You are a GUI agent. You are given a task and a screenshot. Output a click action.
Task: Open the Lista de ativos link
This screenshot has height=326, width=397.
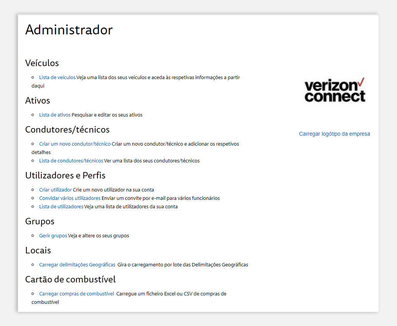(55, 115)
